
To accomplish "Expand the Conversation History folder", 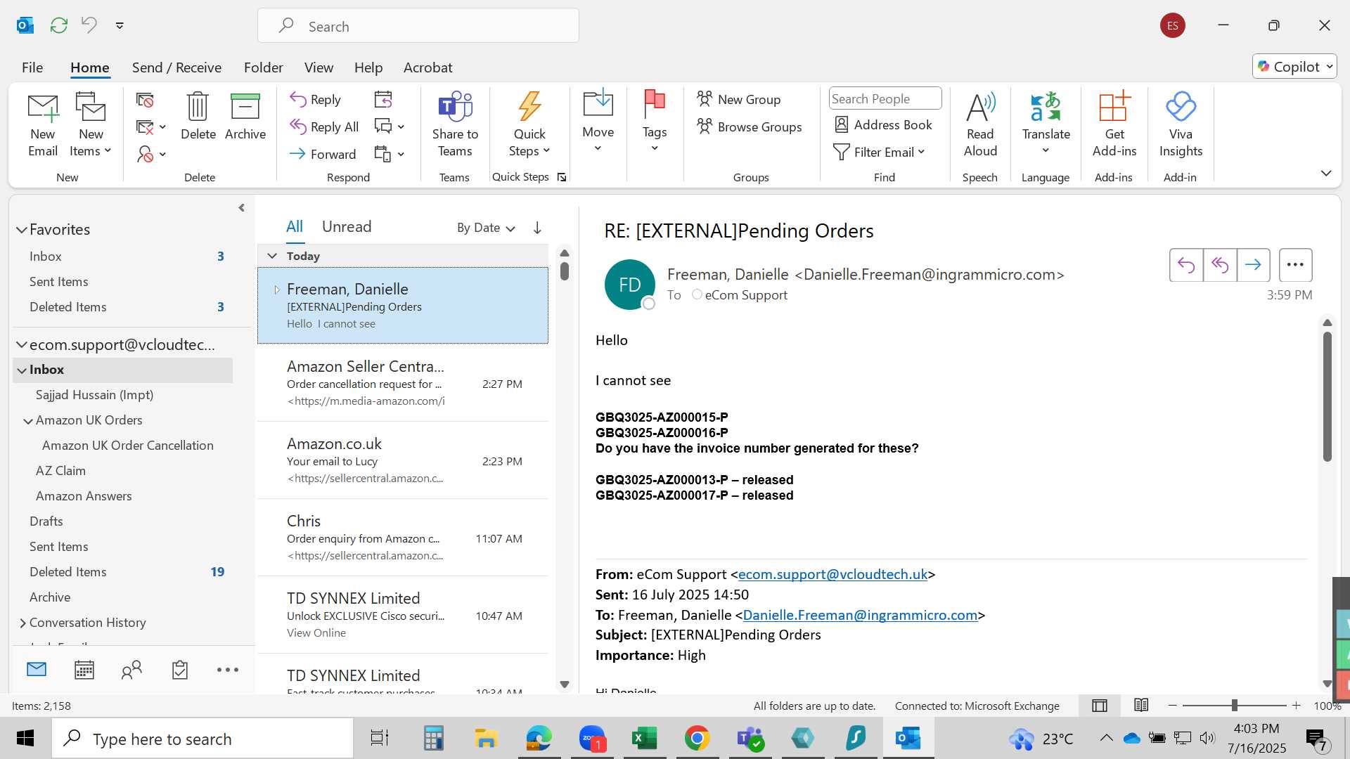I will (x=22, y=623).
